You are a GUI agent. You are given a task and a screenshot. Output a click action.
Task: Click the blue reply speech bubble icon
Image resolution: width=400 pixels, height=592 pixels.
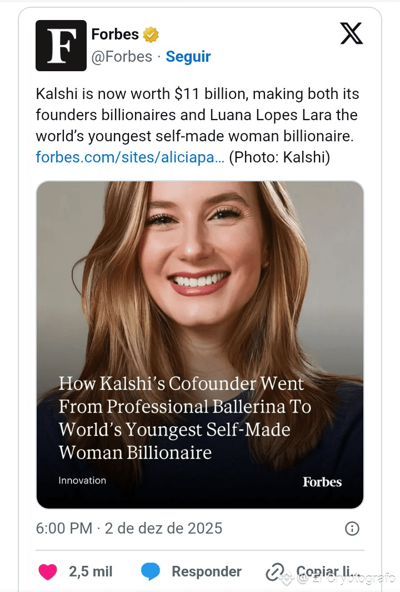151,571
